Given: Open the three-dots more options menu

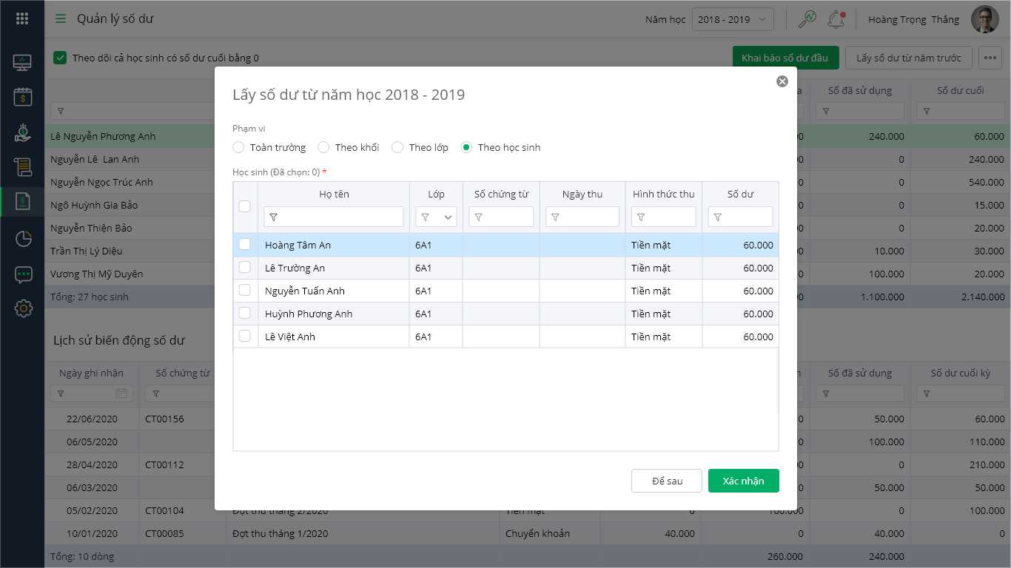Looking at the screenshot, I should pos(990,58).
